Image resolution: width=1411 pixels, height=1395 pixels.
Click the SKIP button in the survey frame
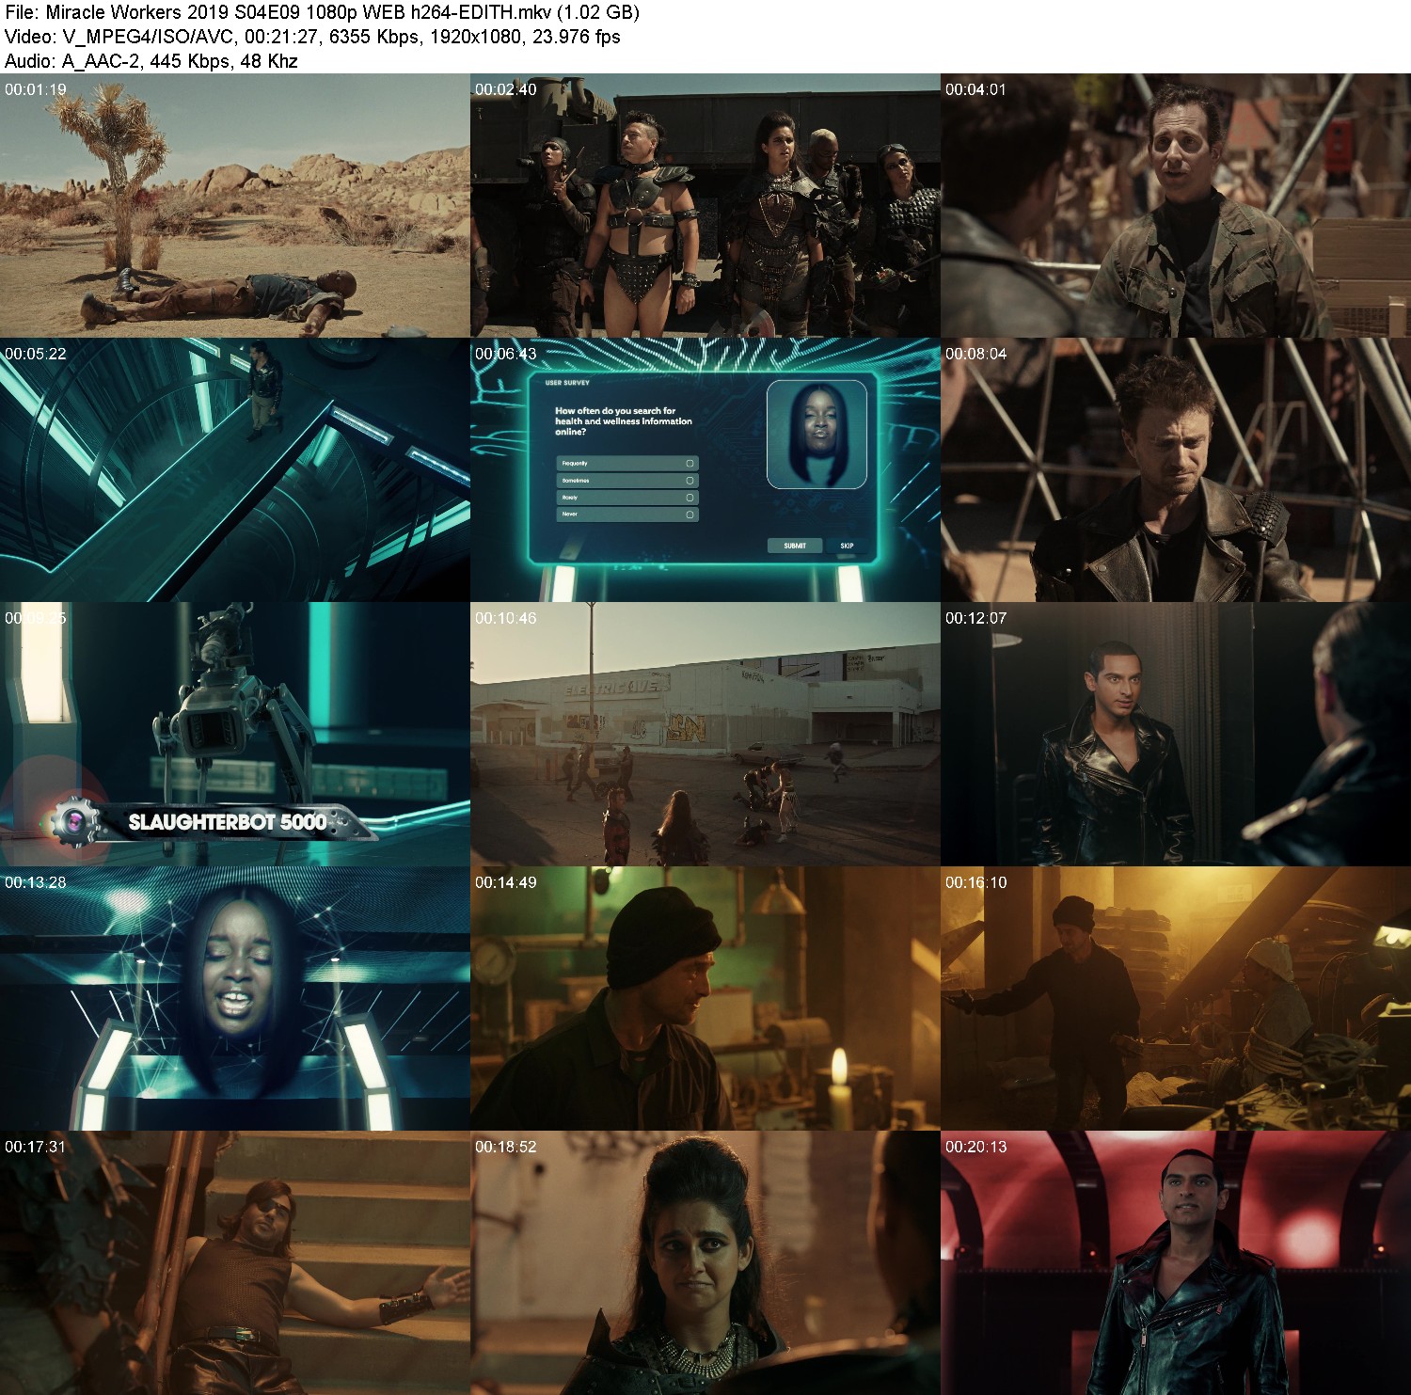click(x=847, y=546)
